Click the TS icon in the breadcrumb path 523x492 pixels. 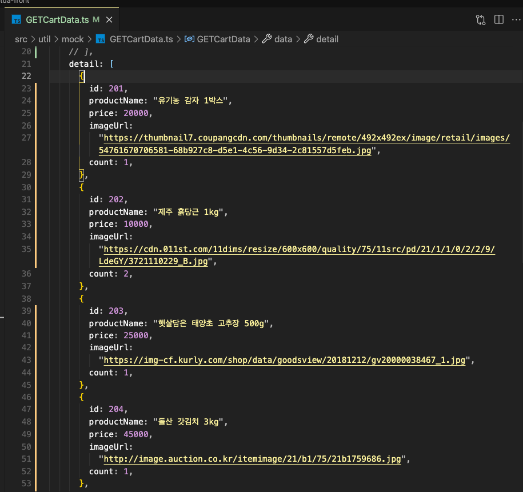point(101,39)
